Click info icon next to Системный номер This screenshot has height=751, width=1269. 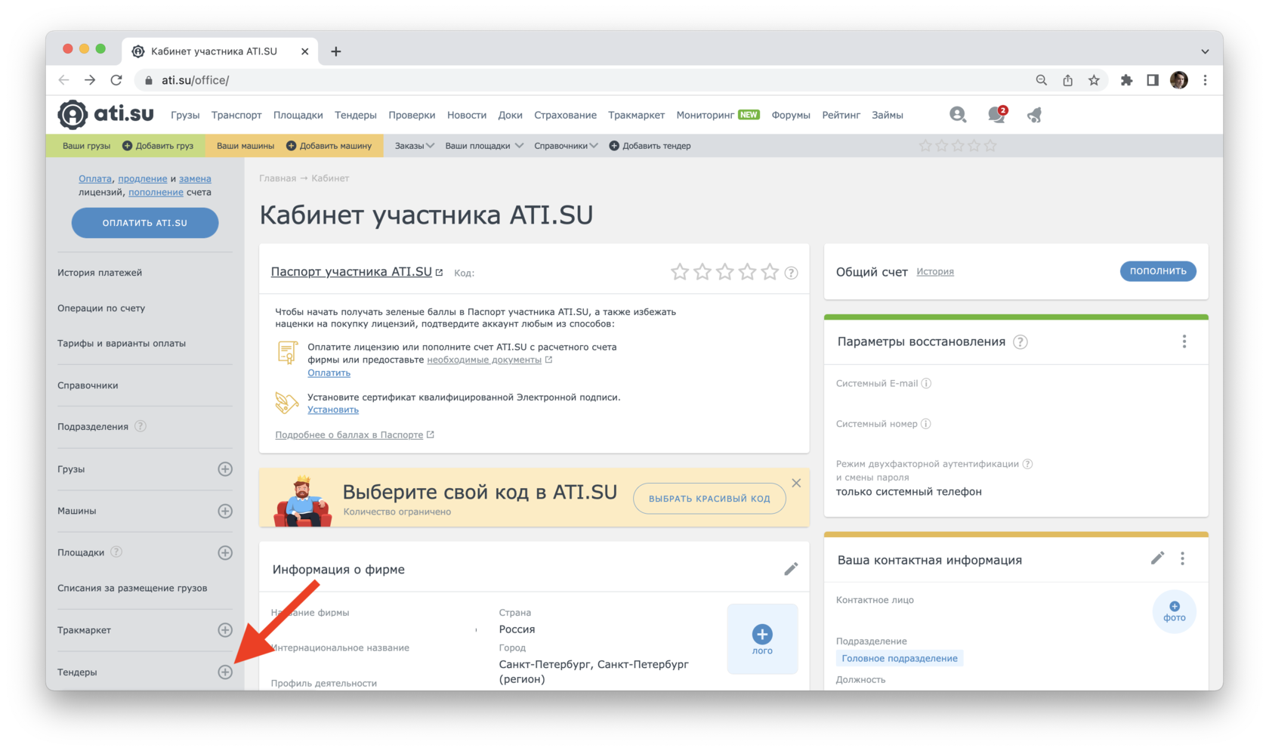tap(926, 424)
